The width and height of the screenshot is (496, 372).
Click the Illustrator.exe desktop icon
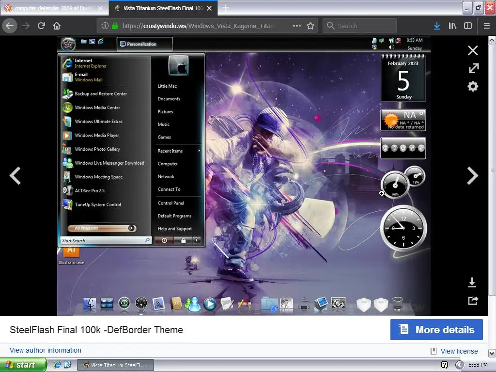pyautogui.click(x=72, y=256)
